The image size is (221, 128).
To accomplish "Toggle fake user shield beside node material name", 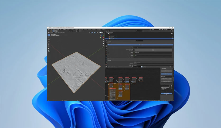I will click(x=141, y=67).
